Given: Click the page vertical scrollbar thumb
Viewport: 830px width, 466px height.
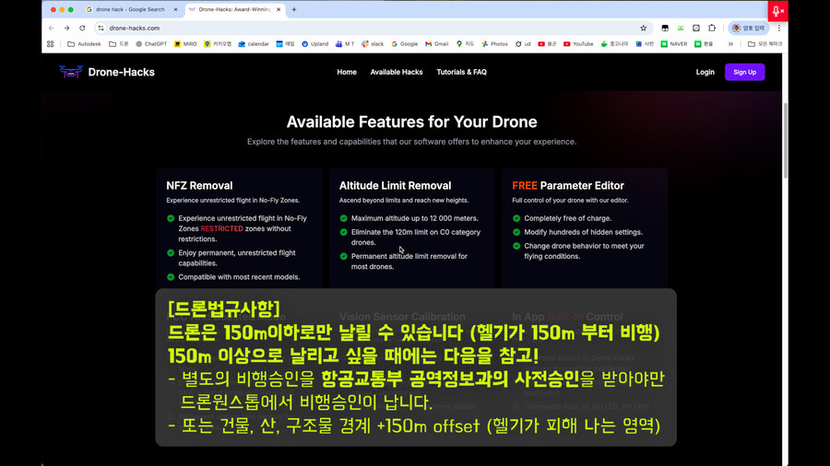Looking at the screenshot, I should pos(785,140).
